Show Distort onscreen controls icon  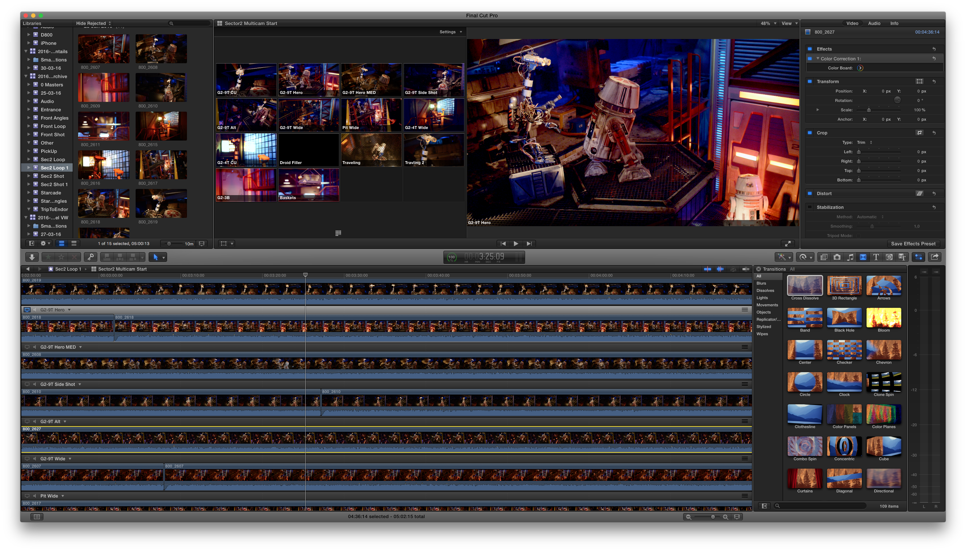pos(919,193)
